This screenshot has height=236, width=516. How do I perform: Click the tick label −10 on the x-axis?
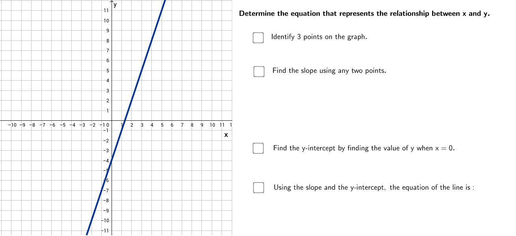pos(13,125)
